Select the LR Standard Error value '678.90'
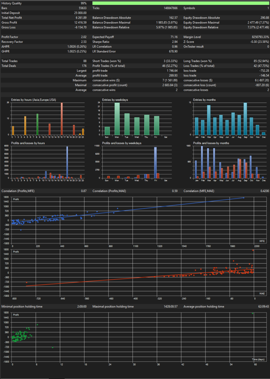Viewport: 270px width, 379px height. pyautogui.click(x=173, y=52)
